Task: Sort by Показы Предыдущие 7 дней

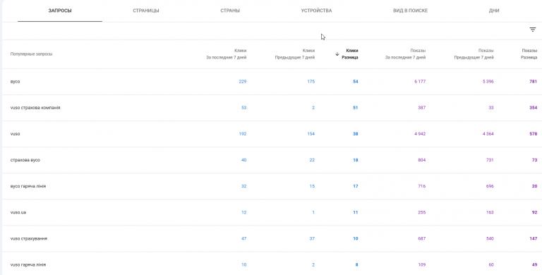Action: [474, 54]
